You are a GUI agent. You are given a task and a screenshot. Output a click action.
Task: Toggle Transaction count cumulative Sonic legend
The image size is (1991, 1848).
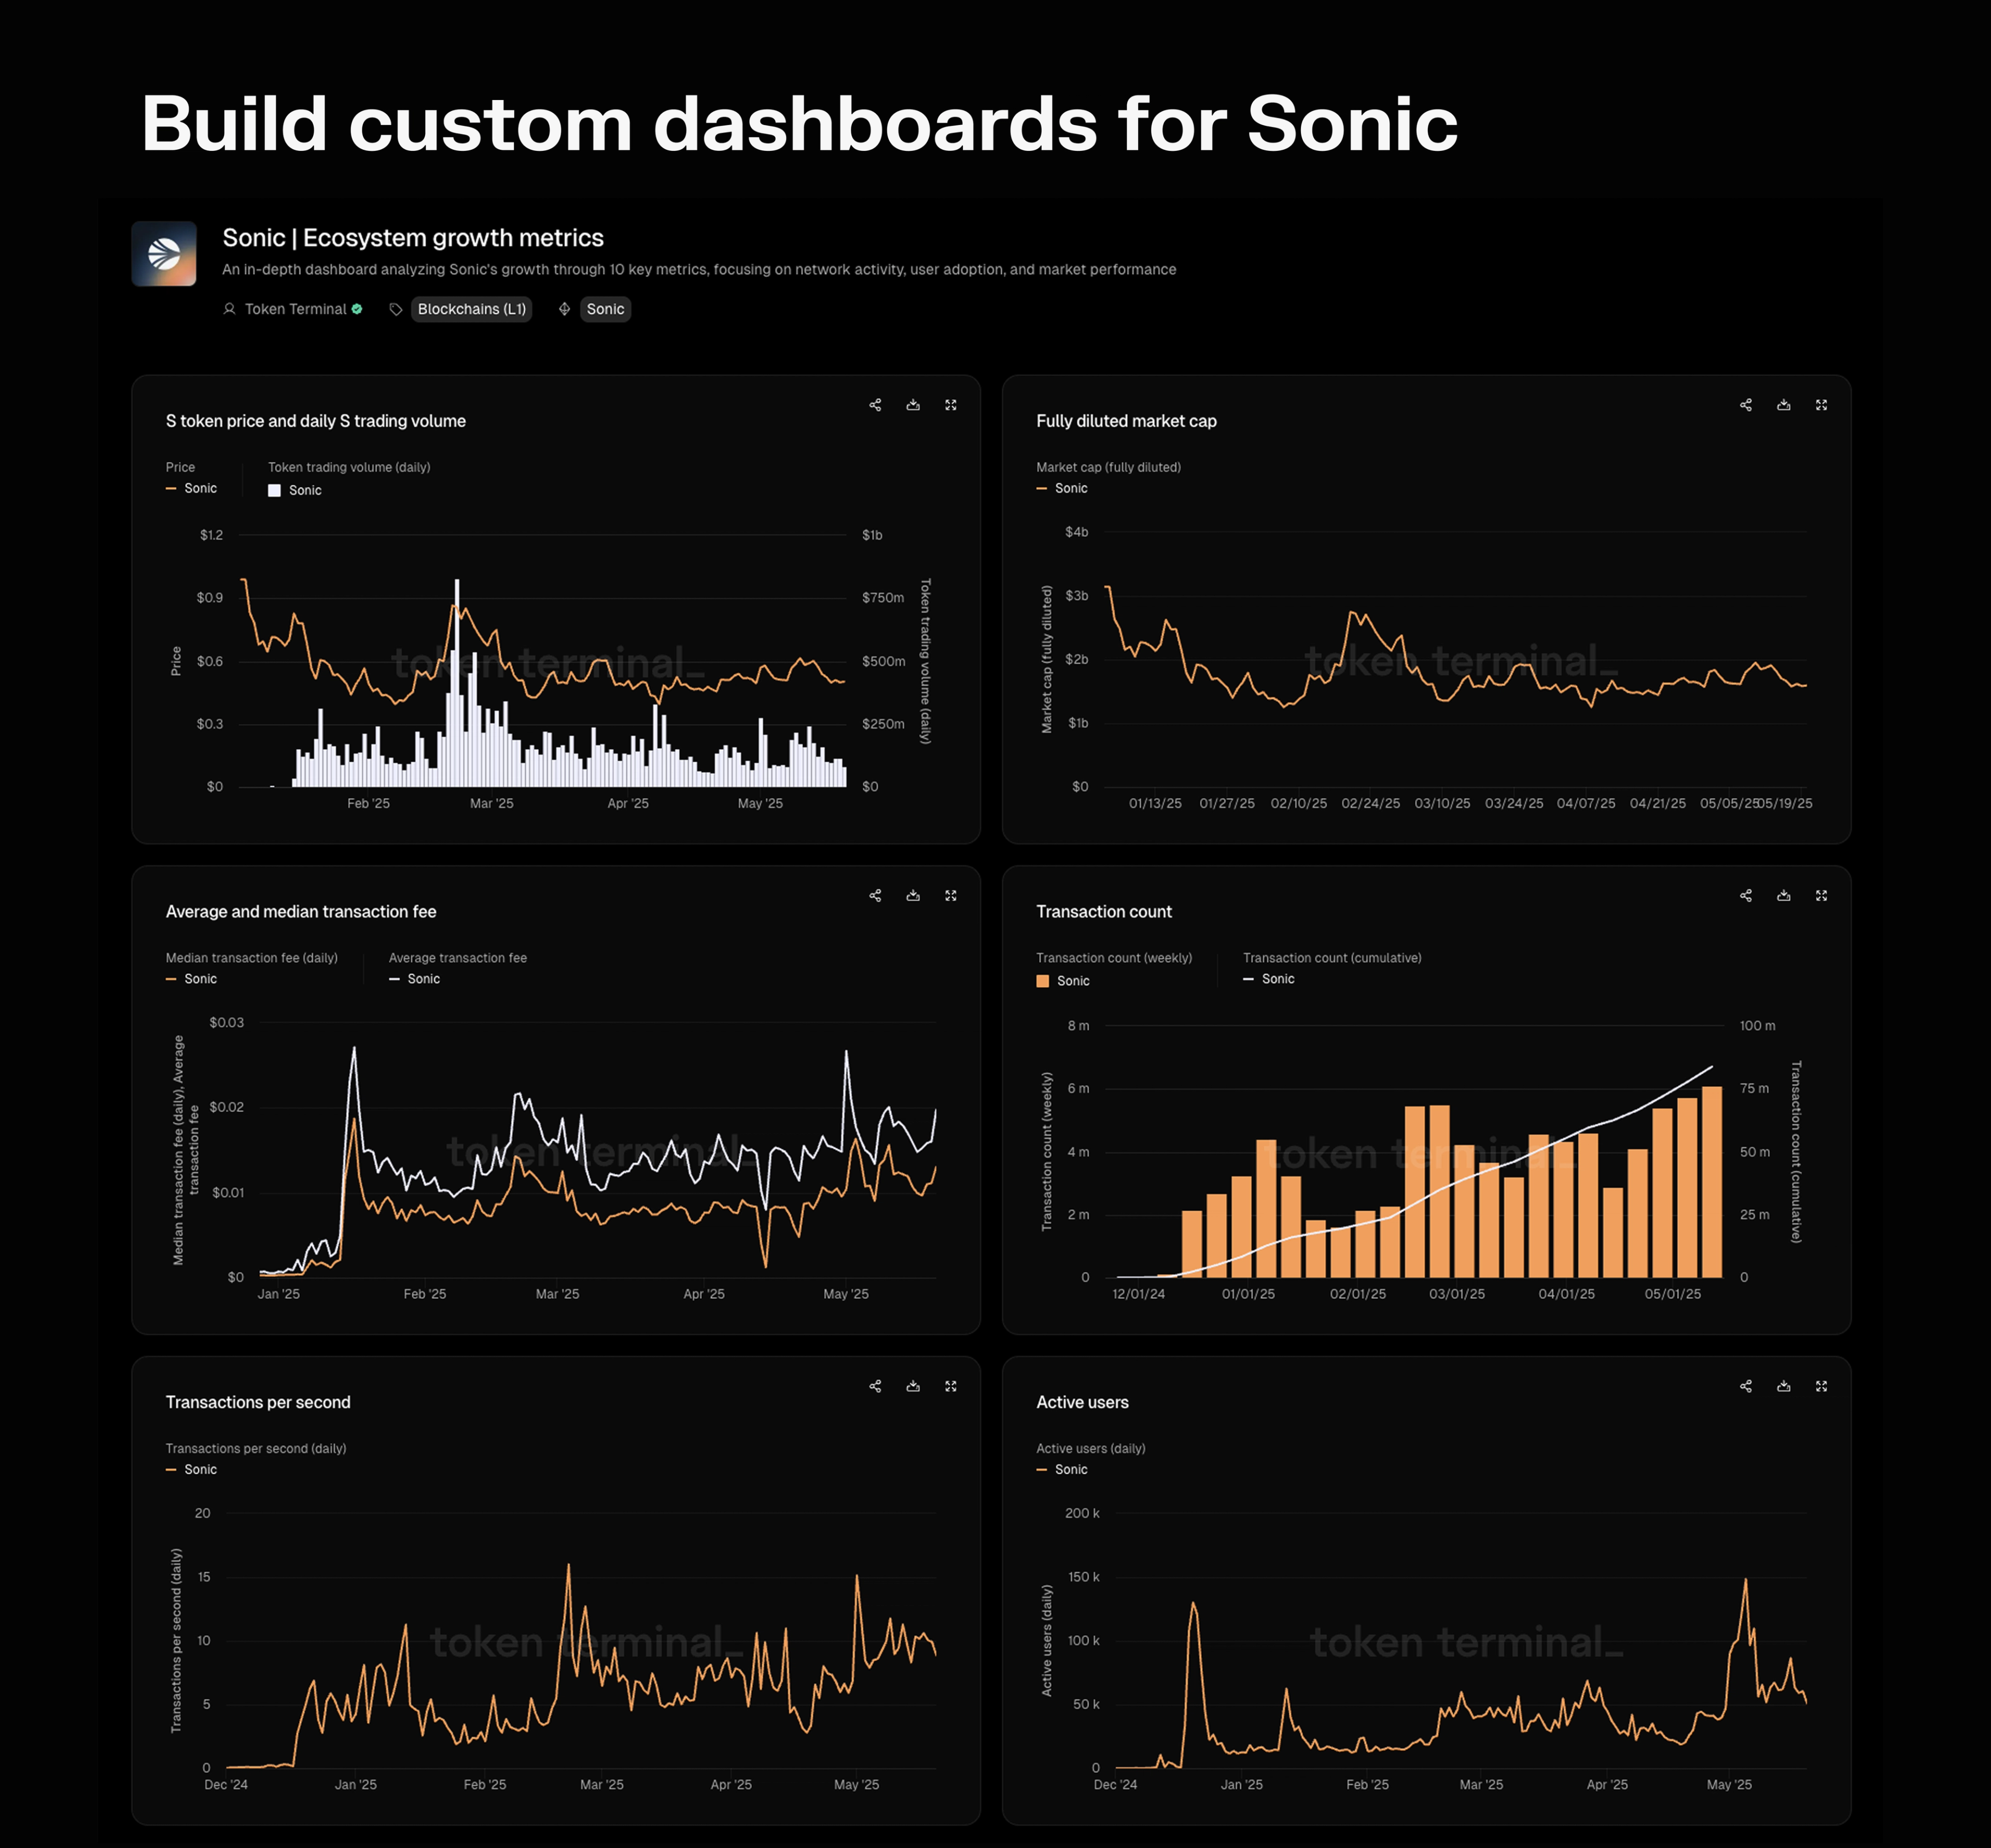click(1277, 979)
